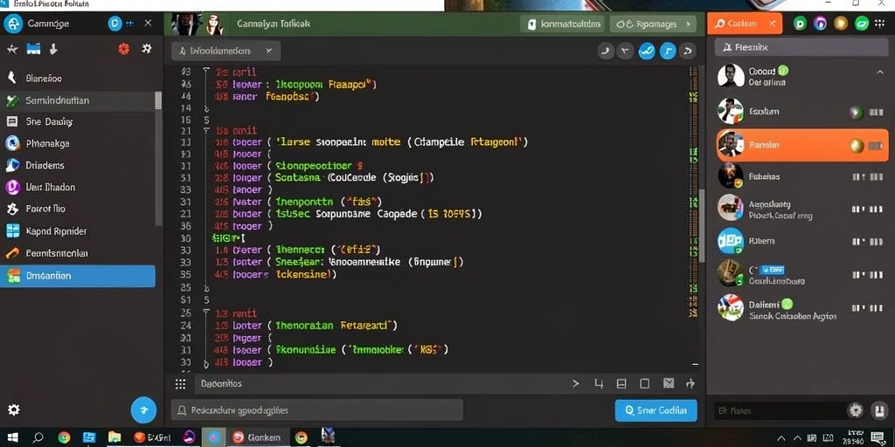Click the Peicsadum search input below editor
Screen dimensions: 895x447
click(316, 410)
